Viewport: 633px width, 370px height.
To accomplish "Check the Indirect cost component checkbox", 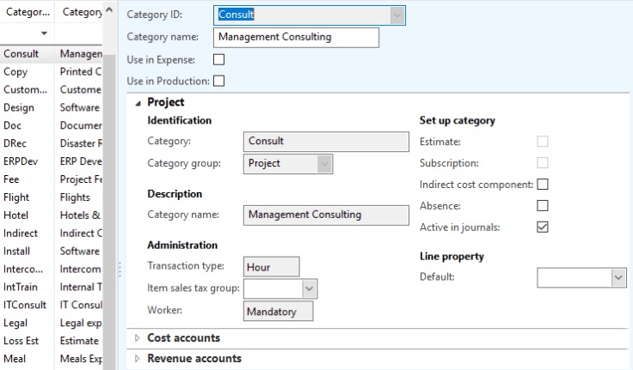I will pyautogui.click(x=543, y=185).
